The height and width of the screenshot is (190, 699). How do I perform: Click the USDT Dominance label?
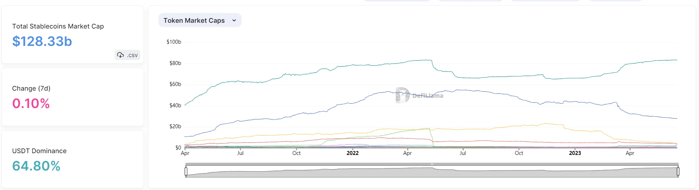tap(39, 151)
